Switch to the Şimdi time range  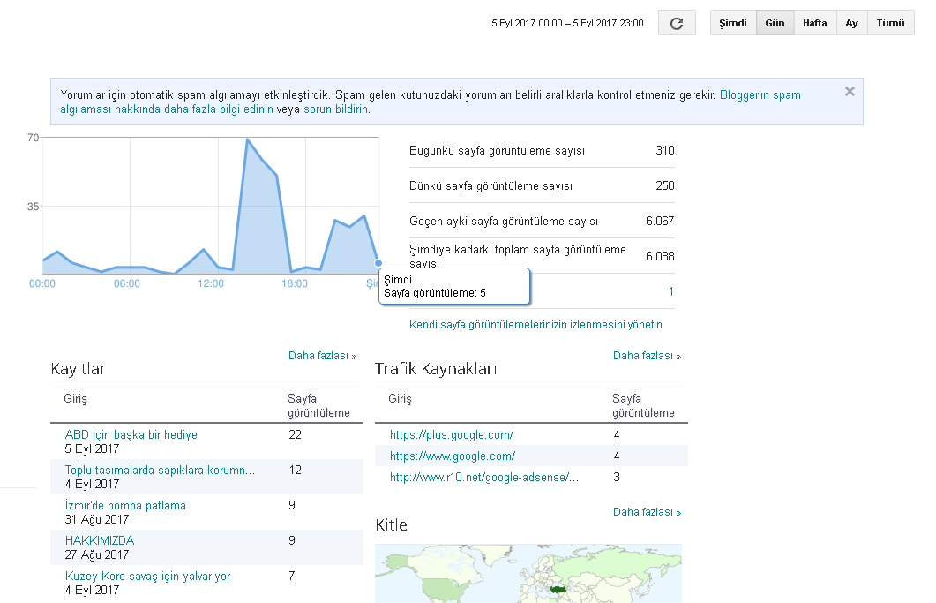point(733,23)
